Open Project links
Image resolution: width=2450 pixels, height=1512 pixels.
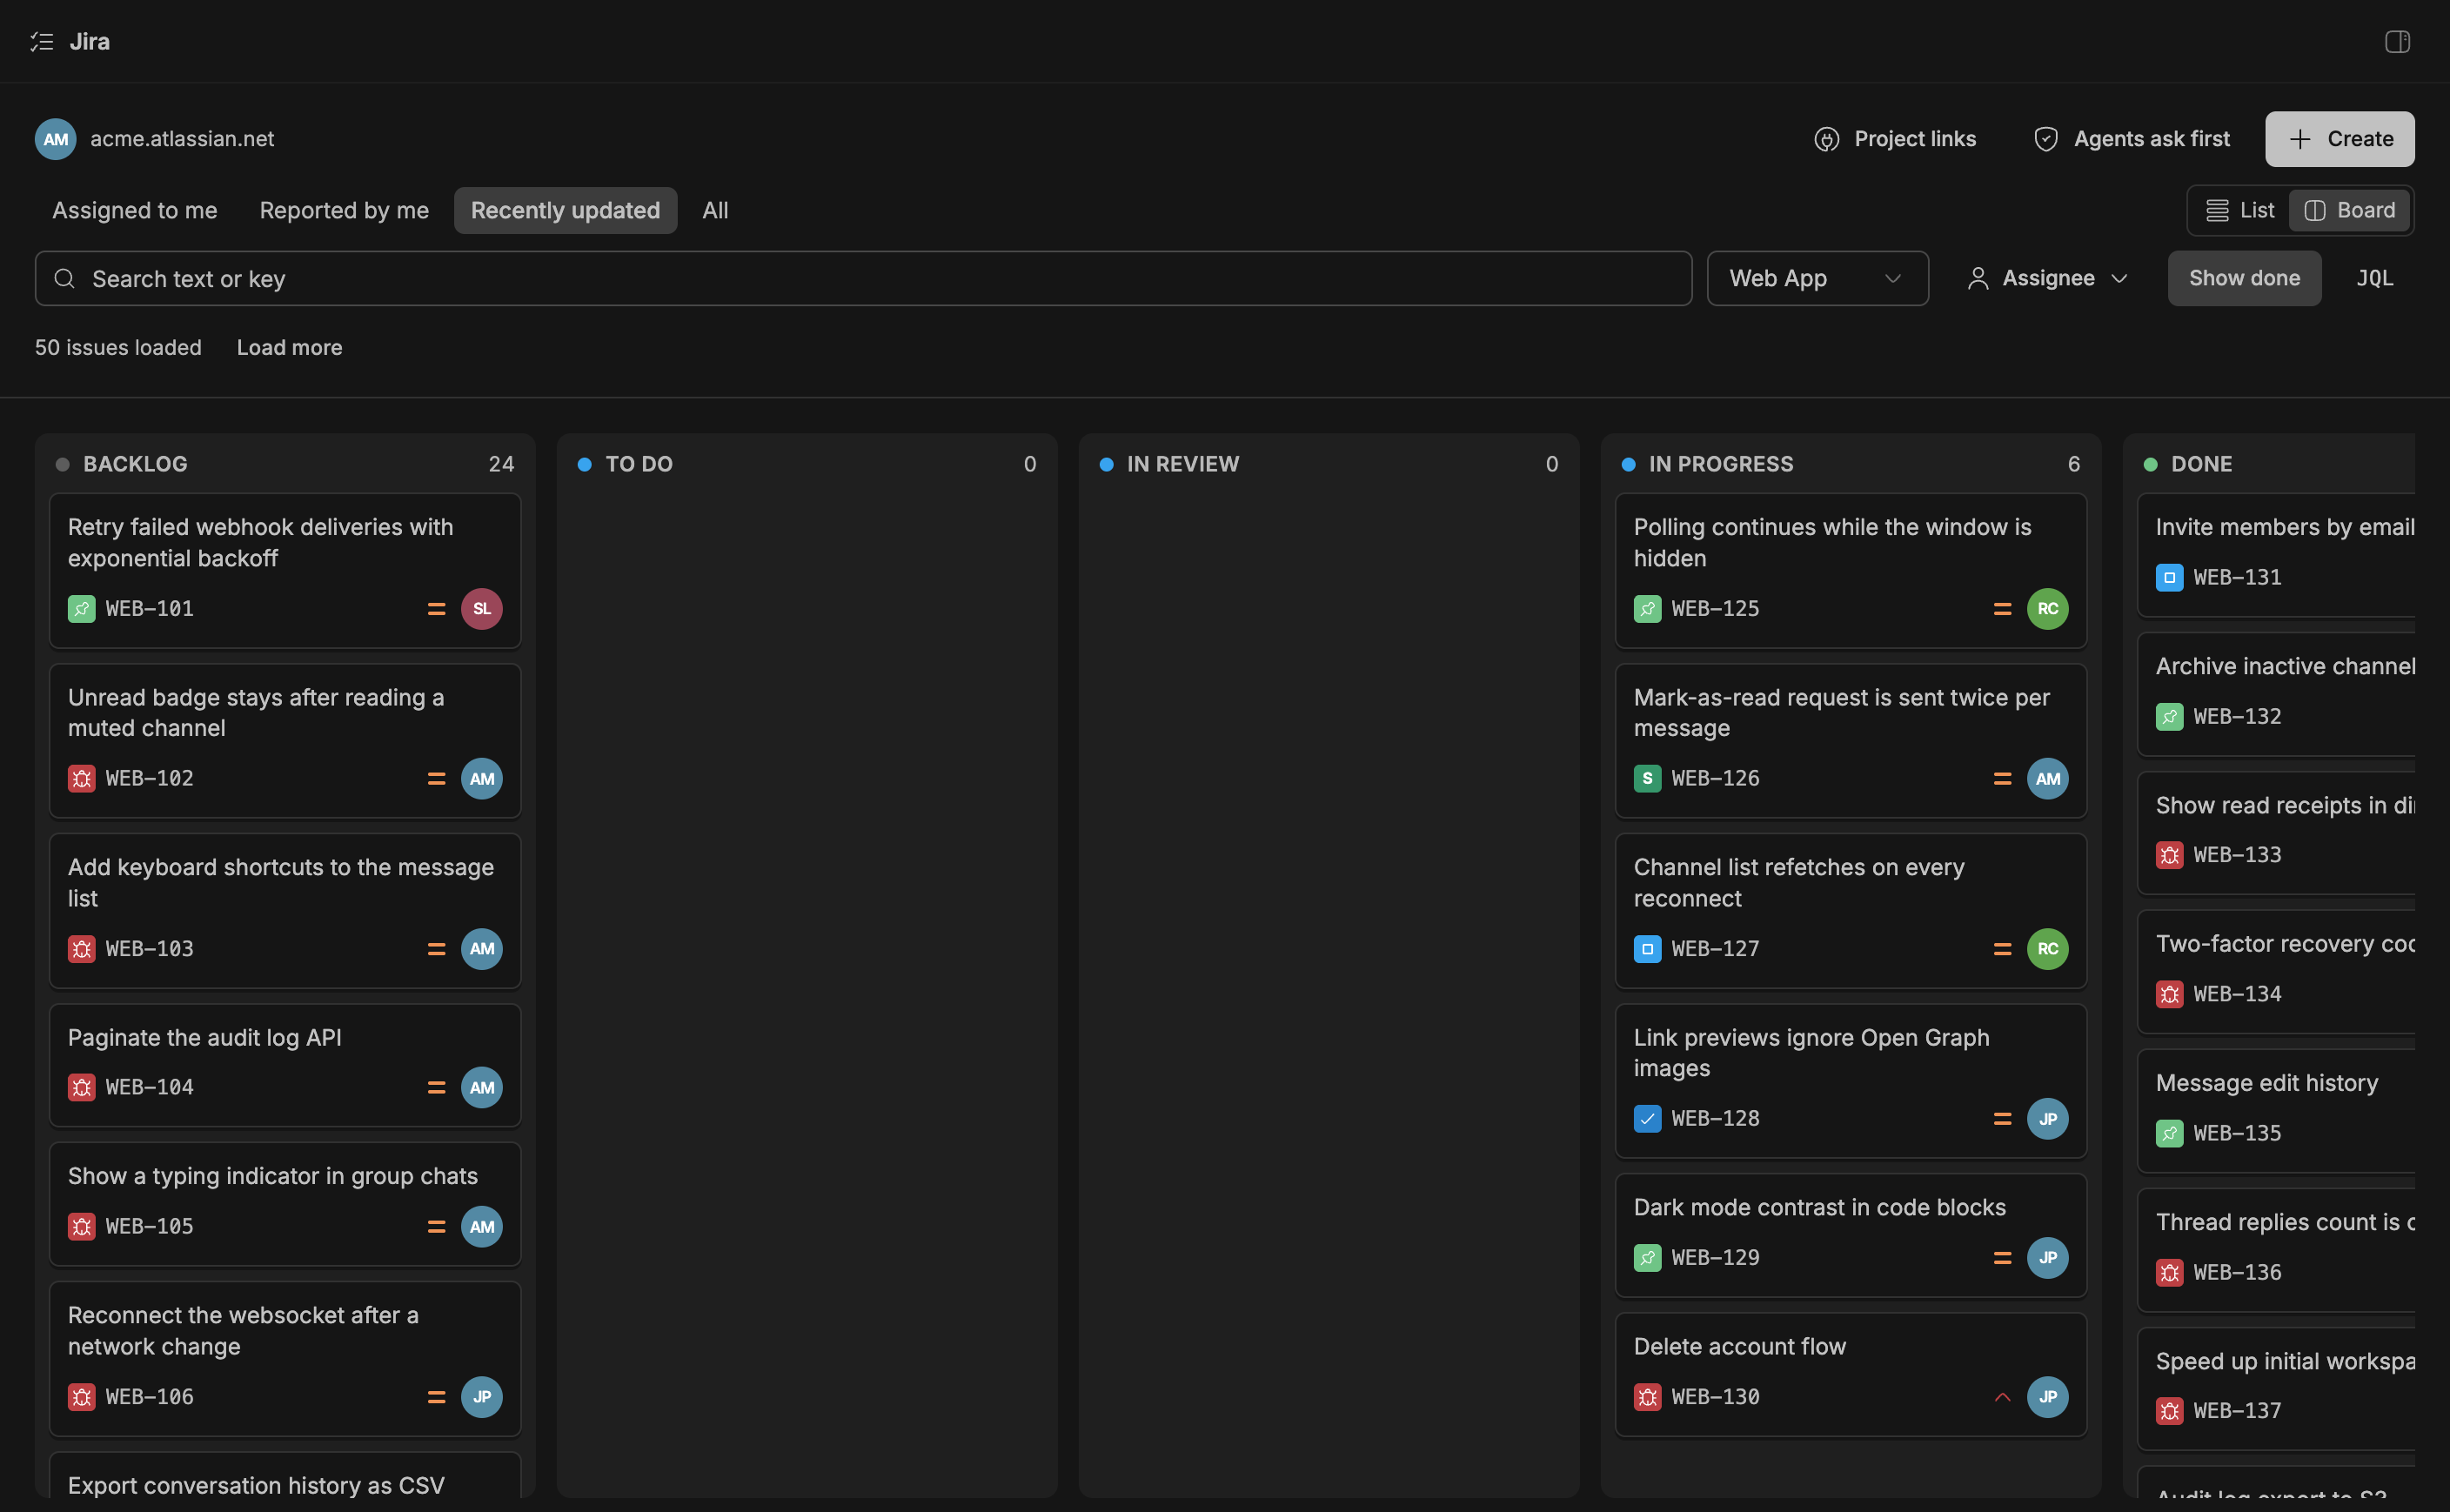(1894, 139)
